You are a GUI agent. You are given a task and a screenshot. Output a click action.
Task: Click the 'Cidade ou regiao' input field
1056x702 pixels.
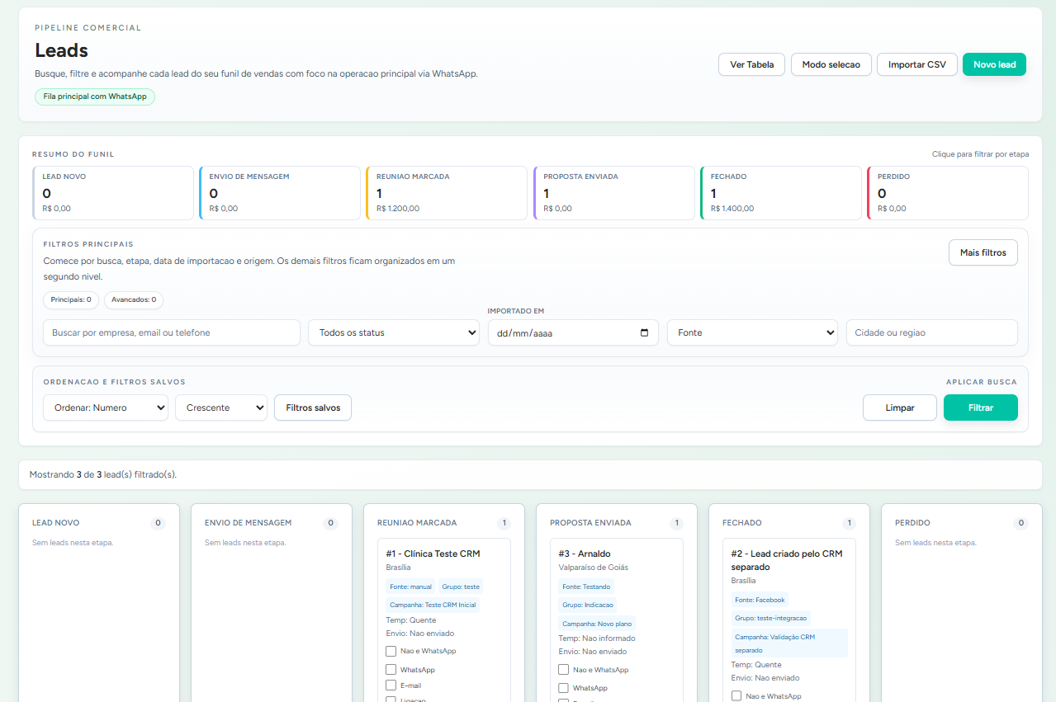point(932,332)
